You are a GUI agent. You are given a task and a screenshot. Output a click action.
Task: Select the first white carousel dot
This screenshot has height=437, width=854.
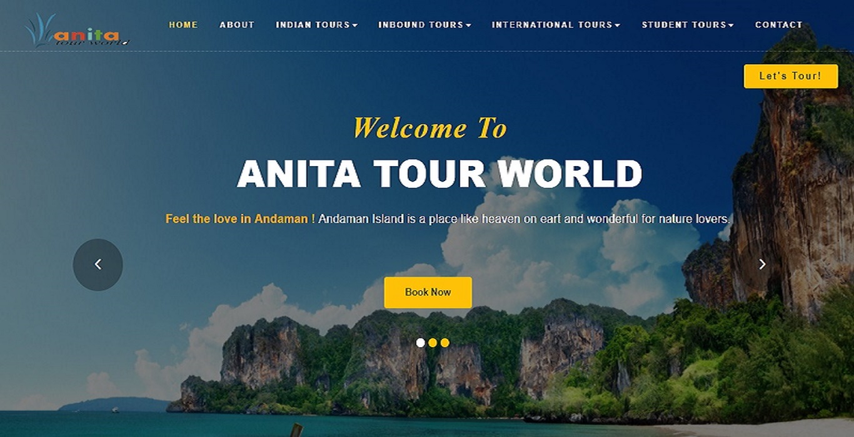coord(420,343)
